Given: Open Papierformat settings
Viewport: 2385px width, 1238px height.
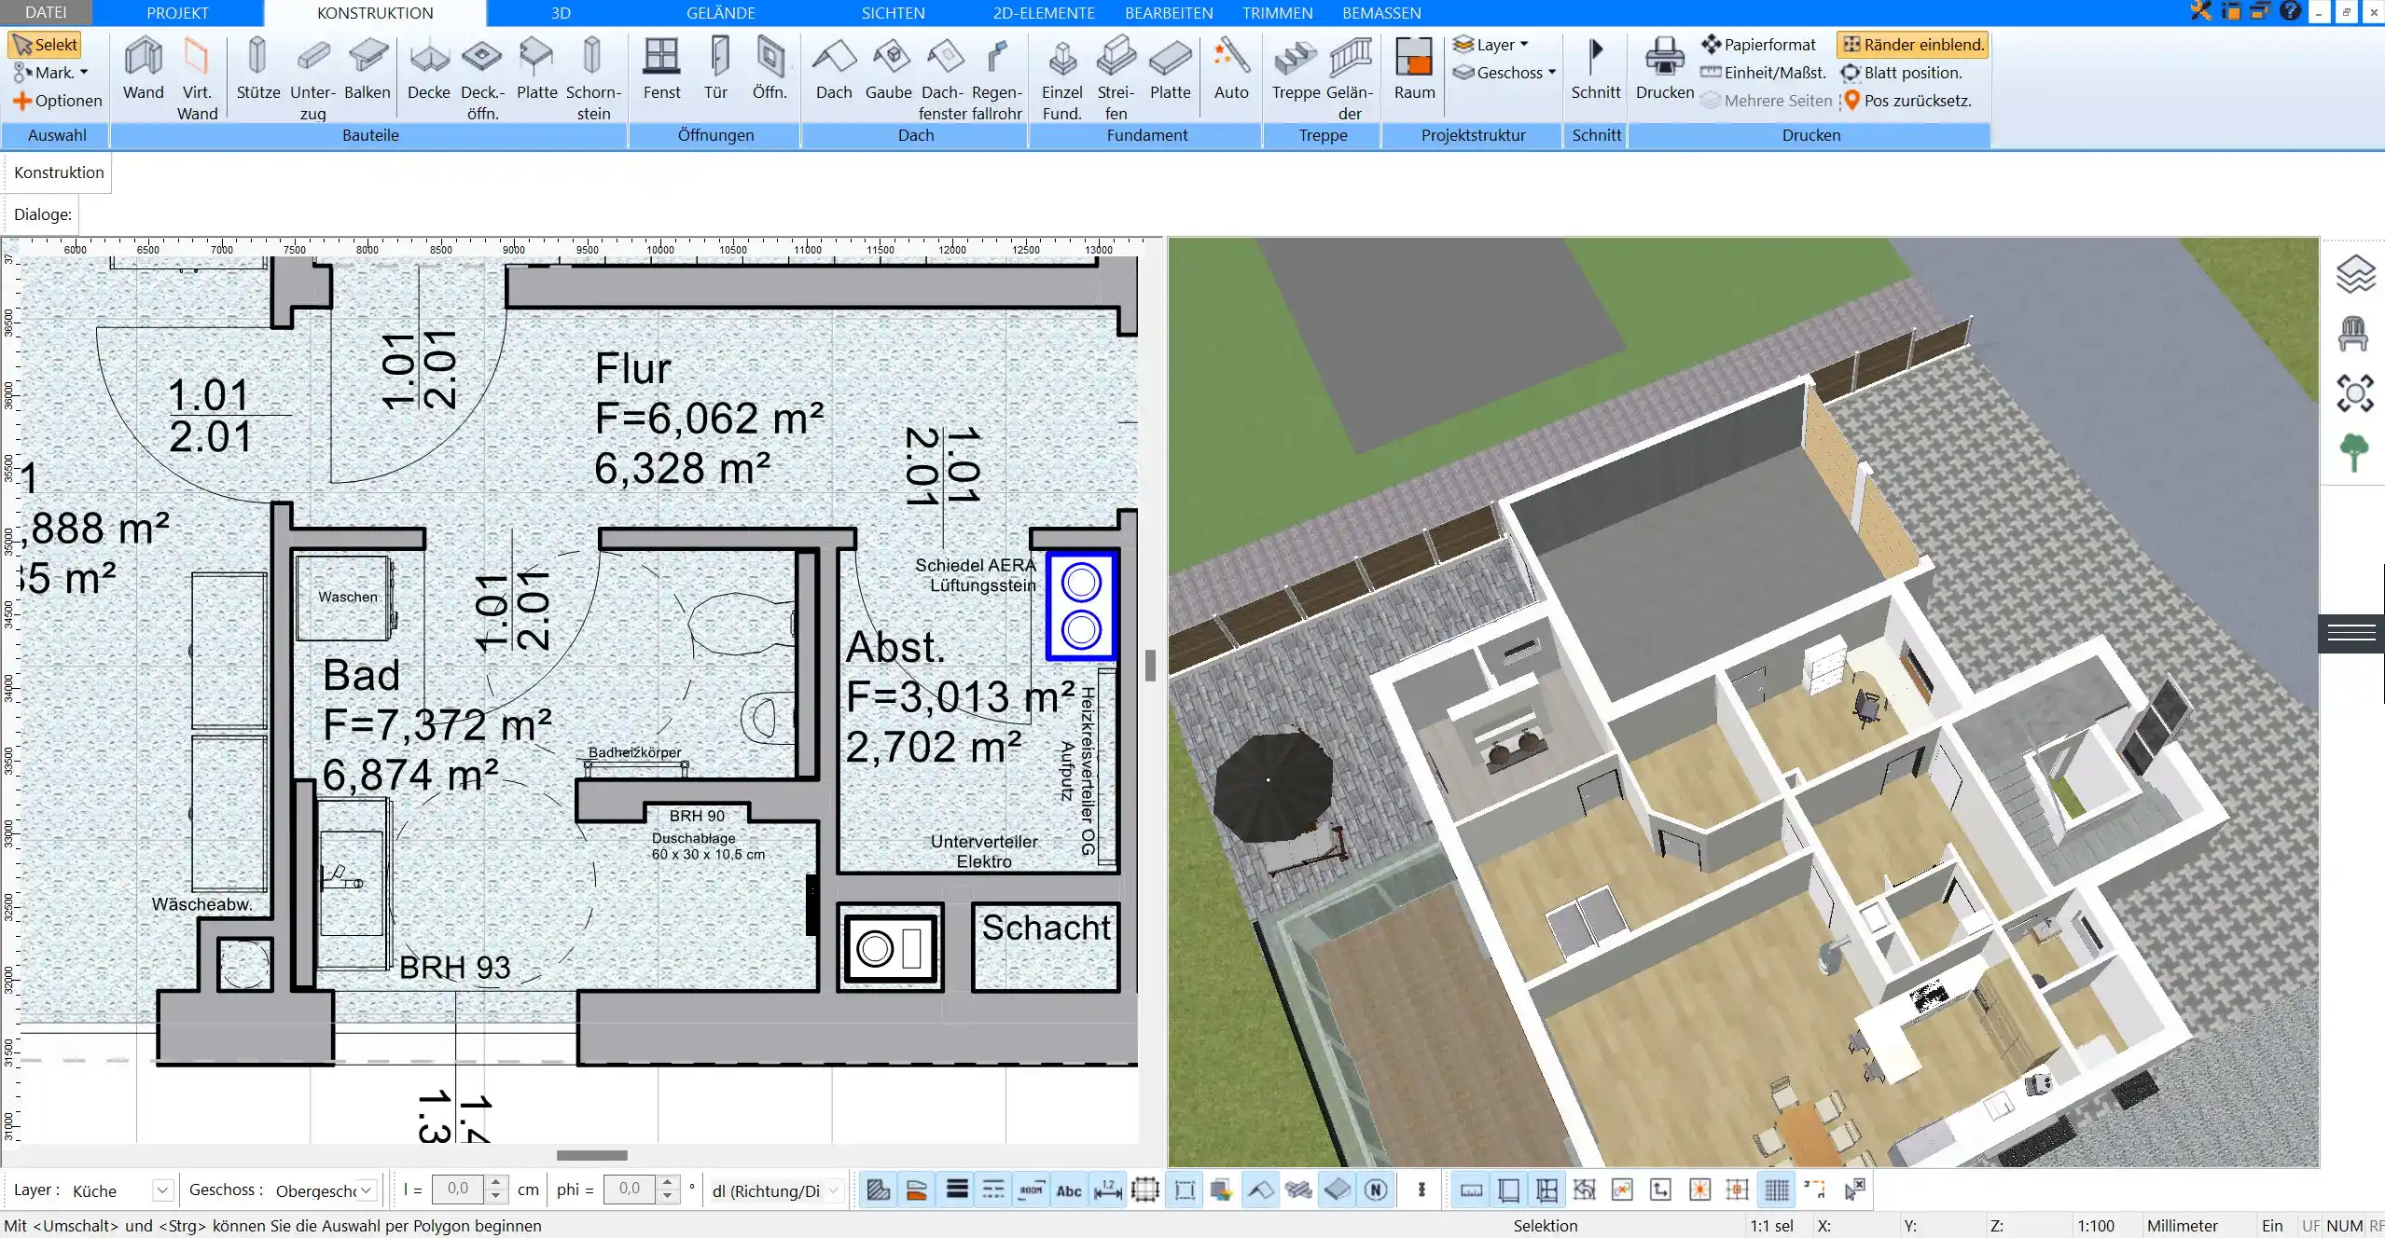Looking at the screenshot, I should 1759,45.
